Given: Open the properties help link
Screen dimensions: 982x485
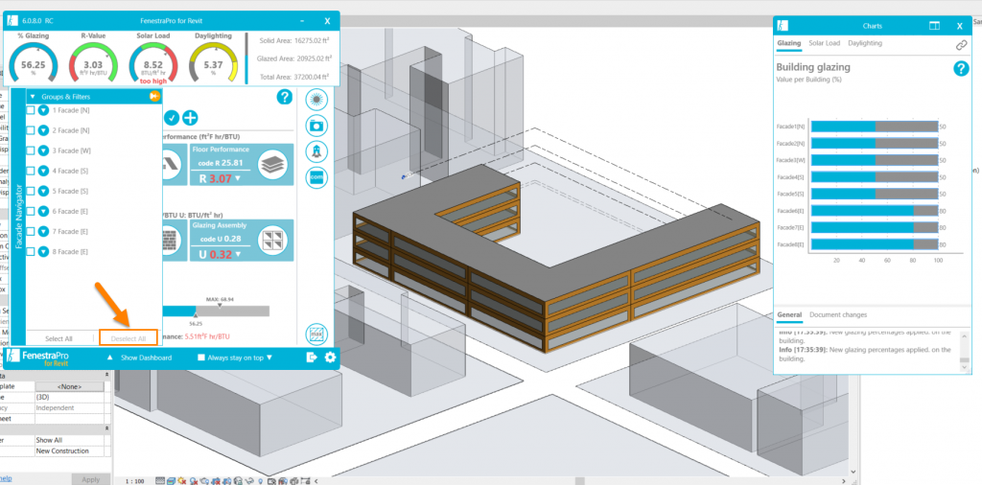Looking at the screenshot, I should point(5,478).
